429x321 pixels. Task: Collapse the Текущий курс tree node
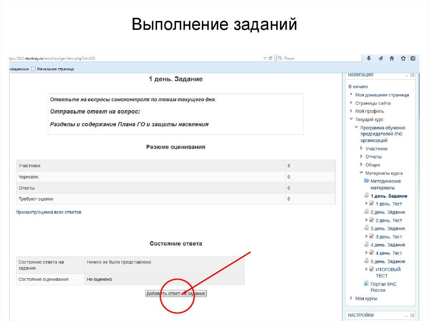[x=351, y=119]
